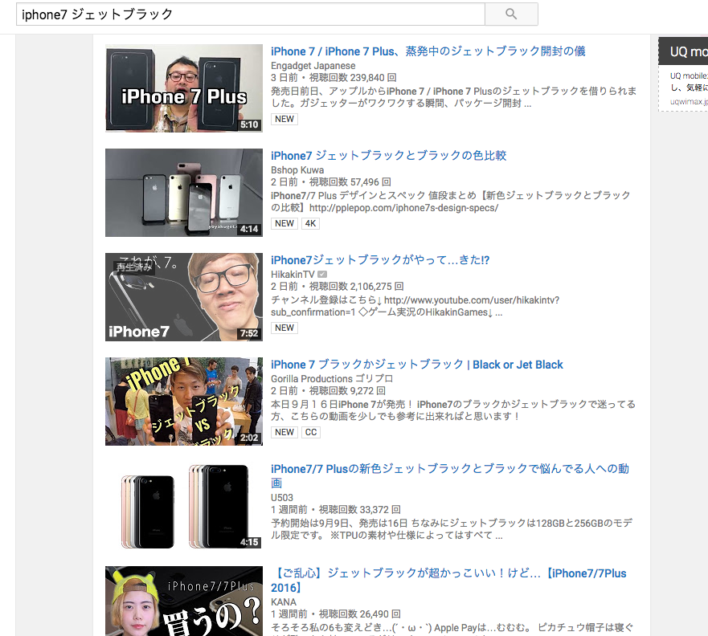Open the Gorilla Productions 2:02 video thumbnail
Viewport: 708px width, 636px height.
click(x=184, y=402)
